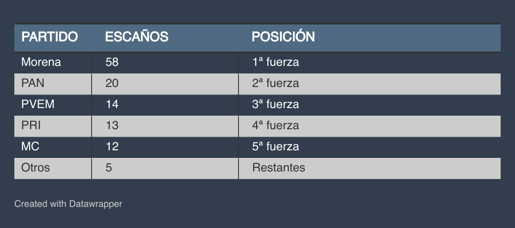The image size is (515, 228).
Task: Click the POSICIÓN column header
Action: pos(283,37)
